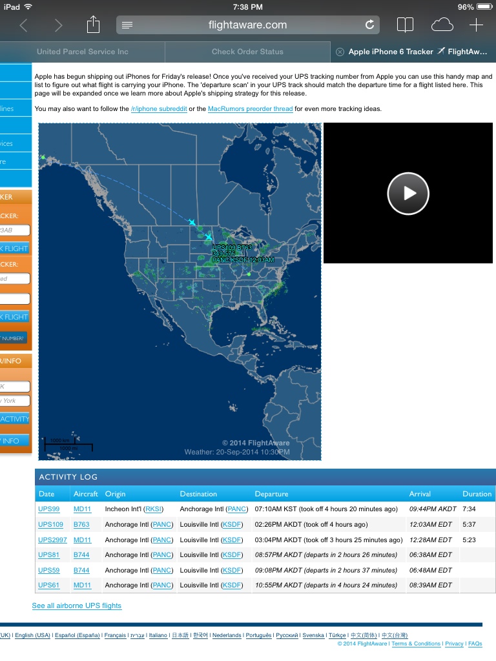Open FAQs footer link
Image resolution: width=496 pixels, height=661 pixels.
[x=475, y=644]
